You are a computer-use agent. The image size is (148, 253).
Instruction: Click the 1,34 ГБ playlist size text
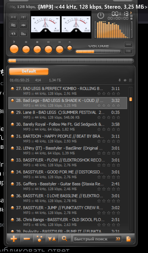55,80
